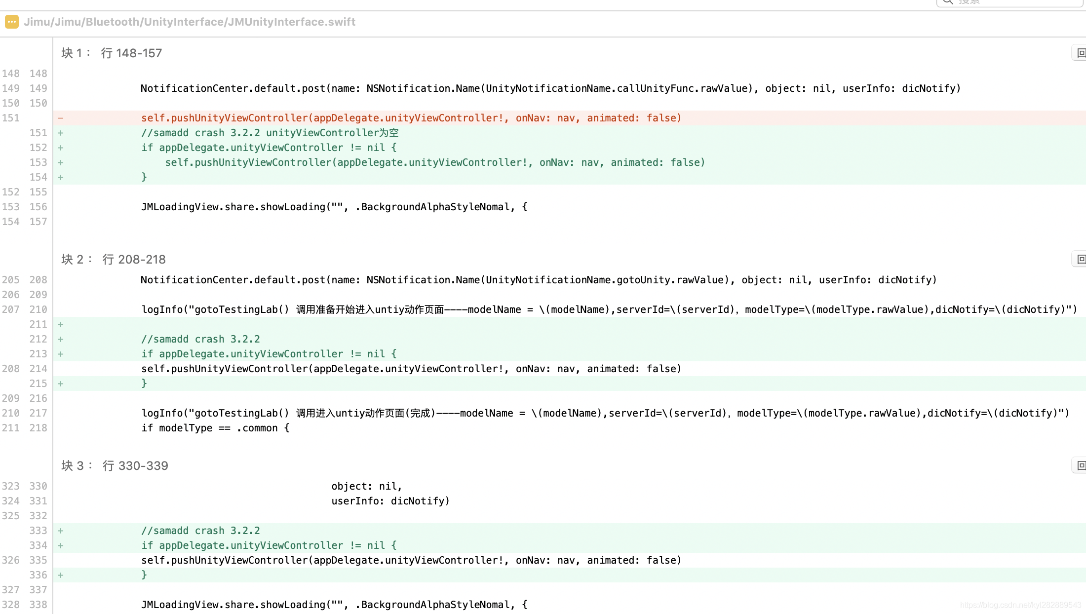Select added line 334 'if appDelegate.unityViewController != nil'
The image size is (1086, 614).
pyautogui.click(x=269, y=545)
